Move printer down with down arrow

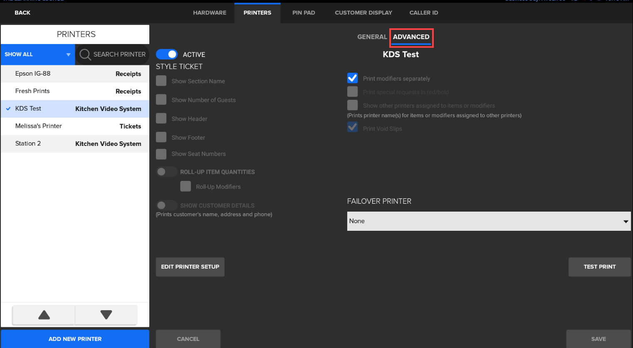106,315
